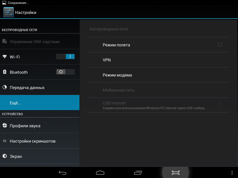Open recent apps from navigation bar

(x=138, y=173)
